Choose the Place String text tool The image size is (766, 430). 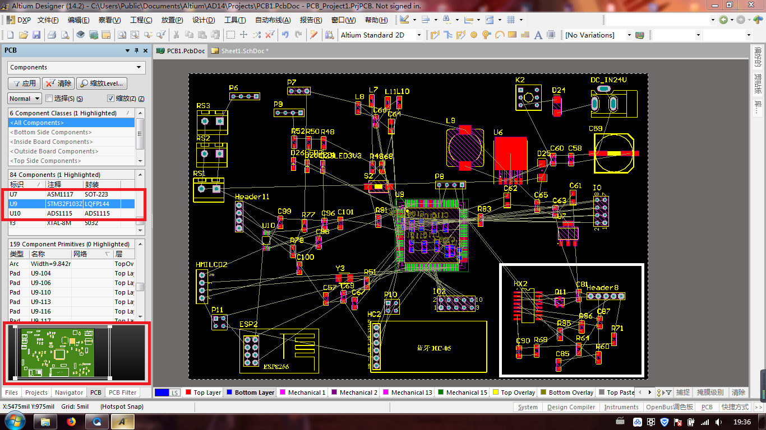coord(538,35)
